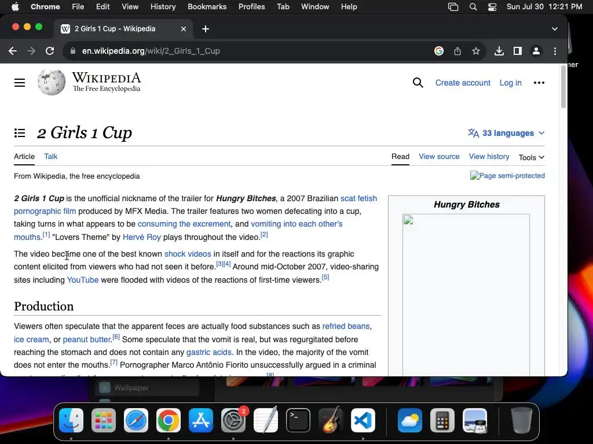Open a new tab with plus button
Screen dimensions: 593x444
(206, 29)
